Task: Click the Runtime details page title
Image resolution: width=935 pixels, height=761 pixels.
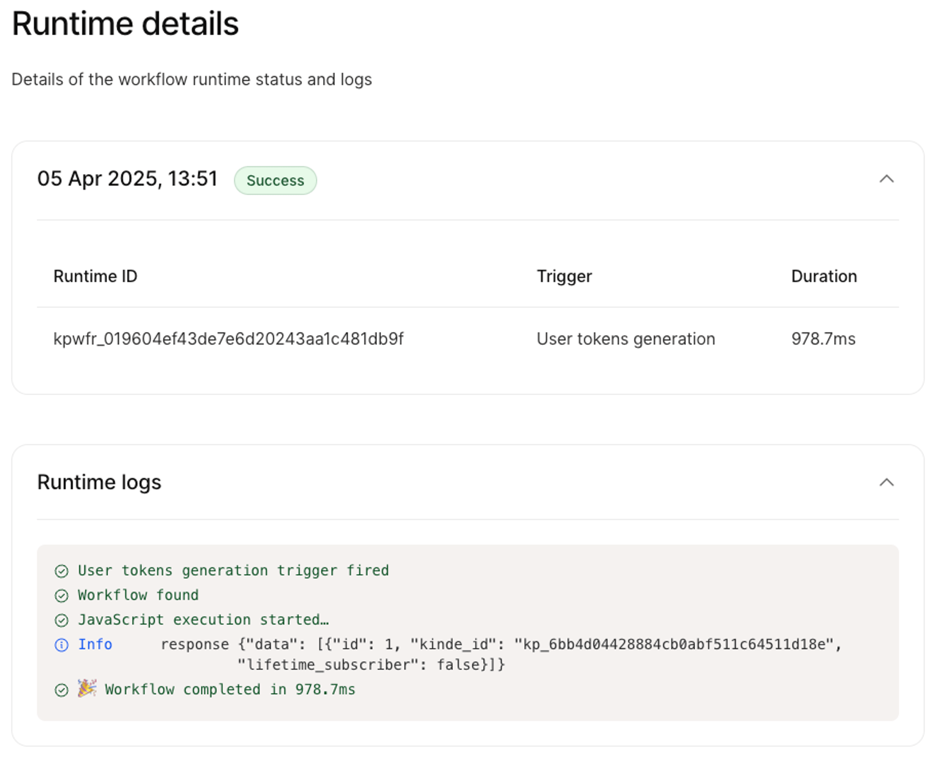Action: tap(125, 24)
